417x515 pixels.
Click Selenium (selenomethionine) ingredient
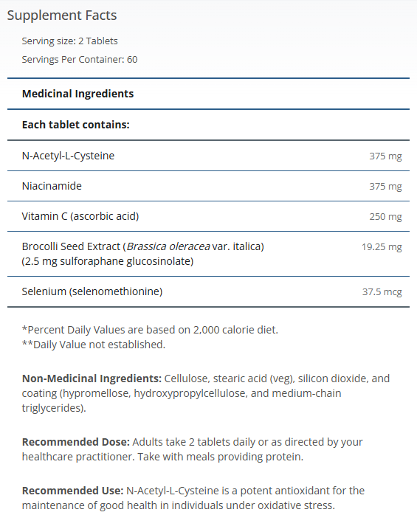[92, 291]
